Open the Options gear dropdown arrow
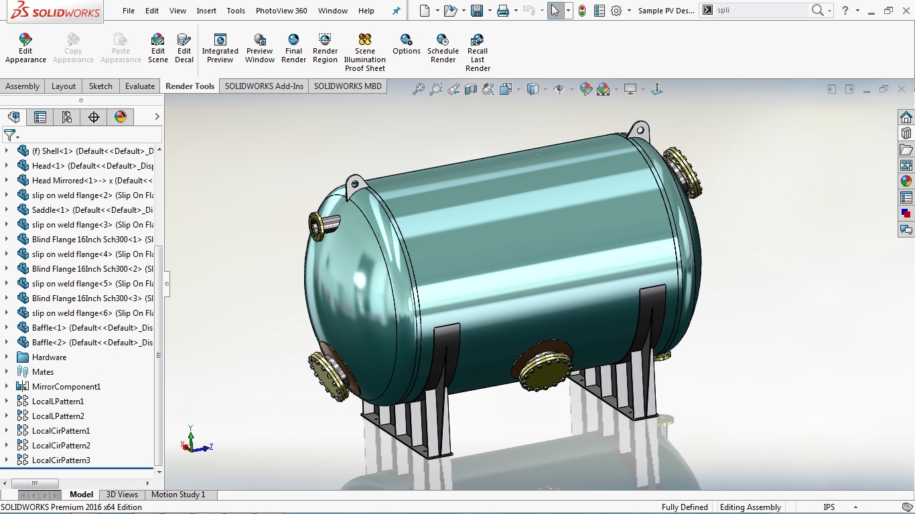Screen dimensions: 915x514 click(629, 11)
